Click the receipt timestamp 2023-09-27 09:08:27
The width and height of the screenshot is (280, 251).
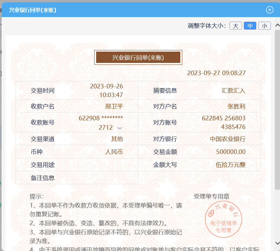coord(216,73)
